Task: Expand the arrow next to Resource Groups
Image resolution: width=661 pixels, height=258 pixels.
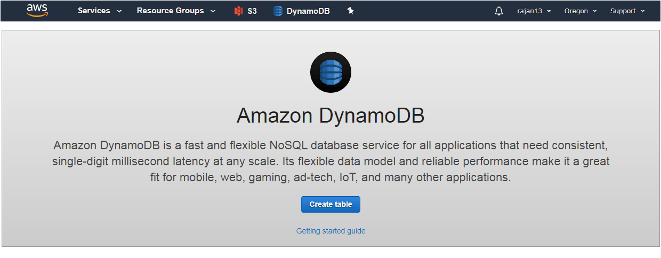Action: coord(213,11)
